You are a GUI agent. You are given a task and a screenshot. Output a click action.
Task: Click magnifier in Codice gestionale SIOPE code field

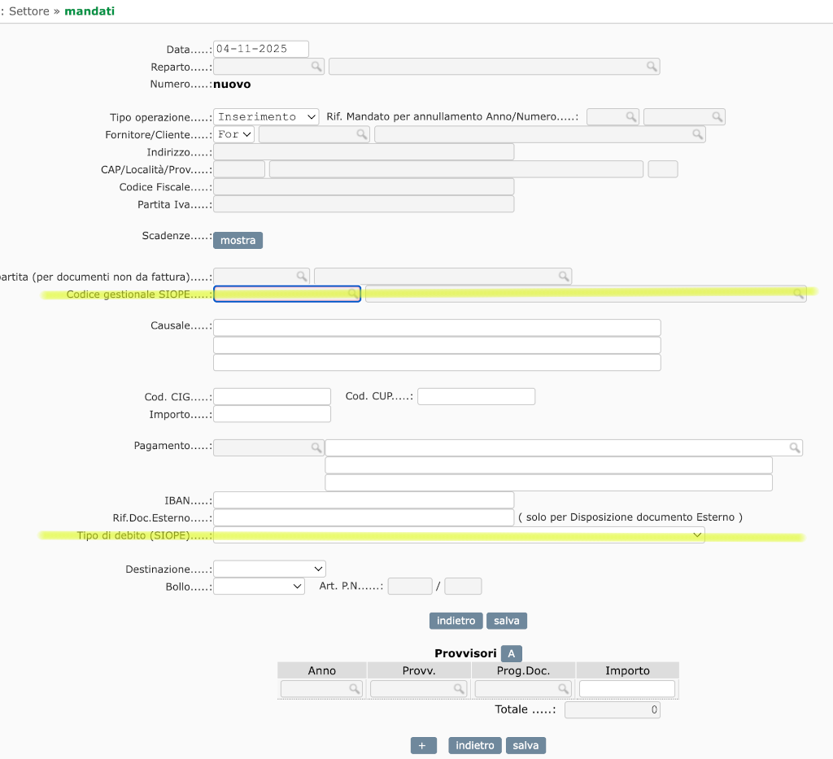tap(353, 294)
